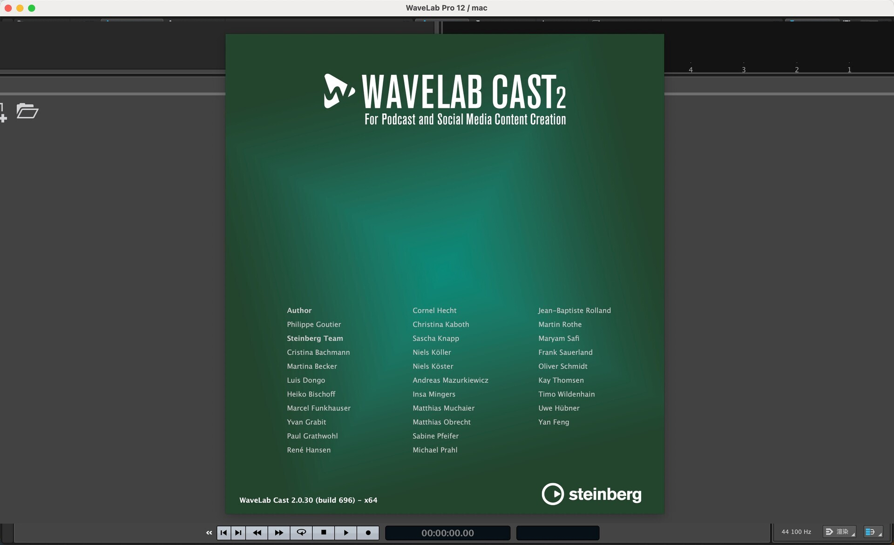The width and height of the screenshot is (894, 545).
Task: Click the fast-forward transport button
Action: point(279,533)
